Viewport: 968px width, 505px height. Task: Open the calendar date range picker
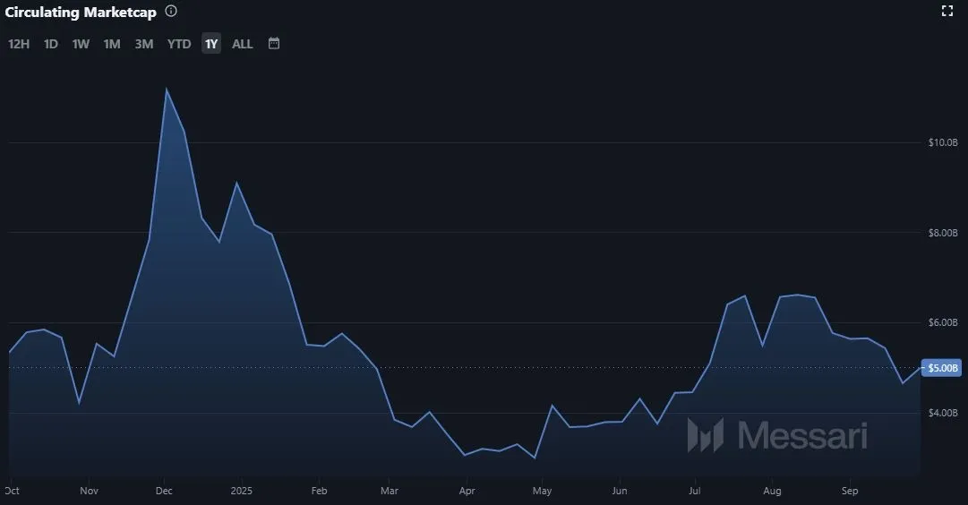point(274,43)
